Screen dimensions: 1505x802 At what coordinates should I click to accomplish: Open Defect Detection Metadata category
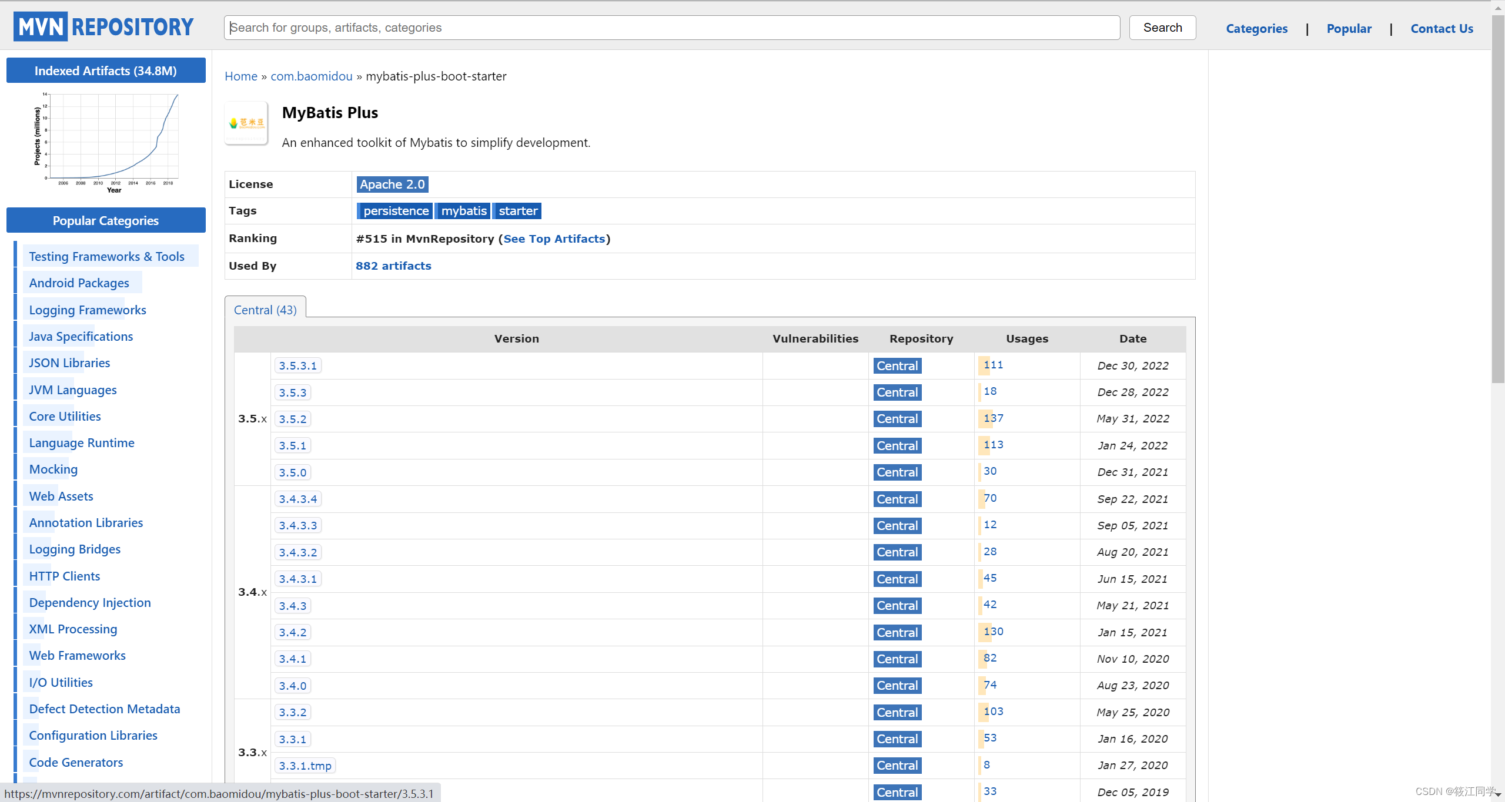click(105, 709)
